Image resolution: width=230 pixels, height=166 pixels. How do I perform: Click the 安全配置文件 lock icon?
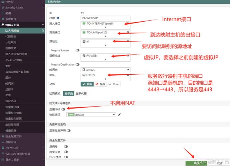point(3,136)
